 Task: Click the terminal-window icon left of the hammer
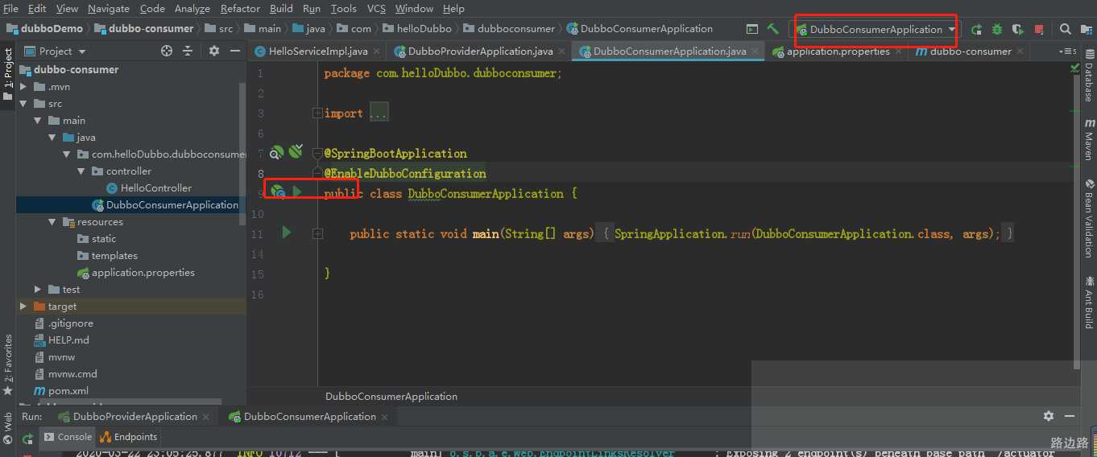click(752, 29)
